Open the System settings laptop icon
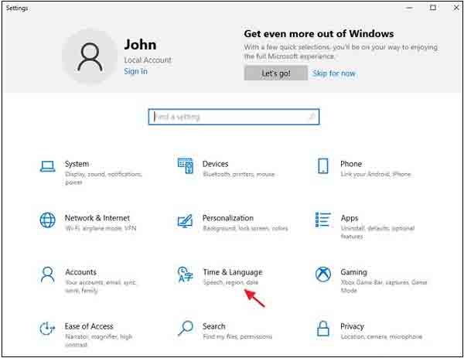 coord(47,166)
